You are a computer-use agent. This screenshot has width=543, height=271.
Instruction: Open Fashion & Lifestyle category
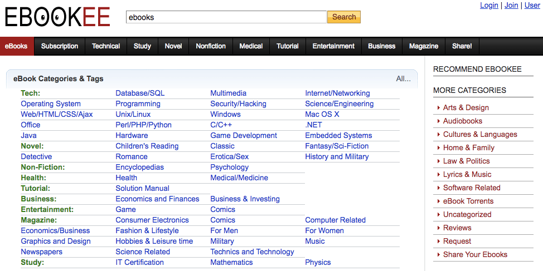click(x=147, y=231)
